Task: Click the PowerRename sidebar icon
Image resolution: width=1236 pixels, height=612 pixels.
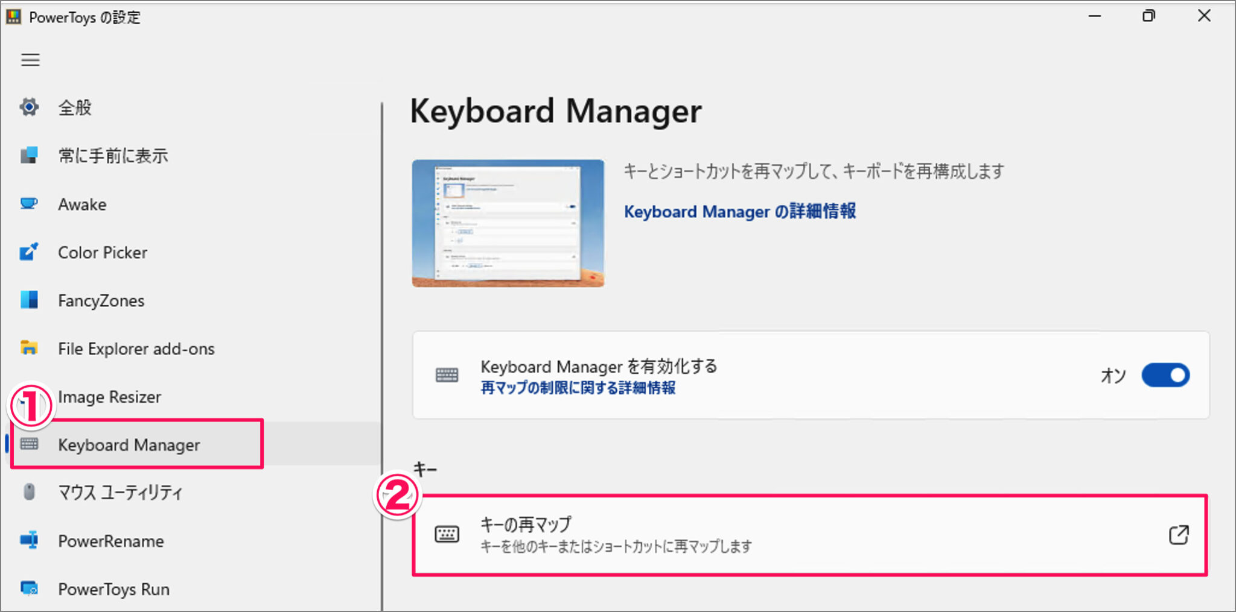Action: (29, 540)
